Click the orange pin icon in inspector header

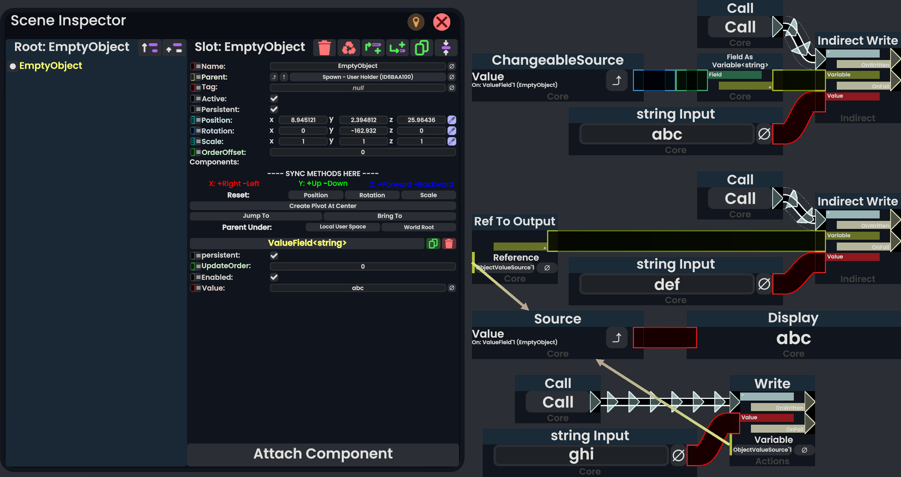pyautogui.click(x=415, y=22)
